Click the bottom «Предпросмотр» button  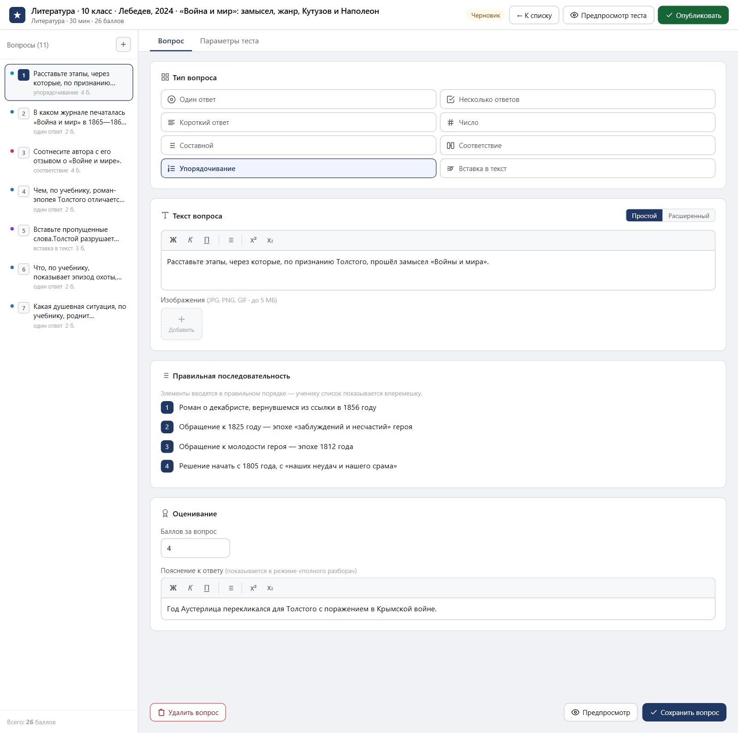pyautogui.click(x=601, y=712)
